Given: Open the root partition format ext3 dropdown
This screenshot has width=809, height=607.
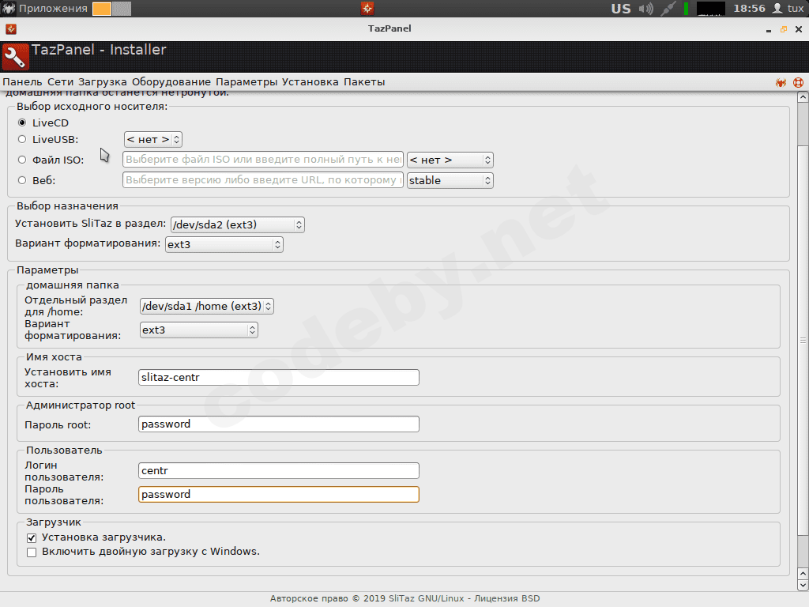Looking at the screenshot, I should coord(224,245).
